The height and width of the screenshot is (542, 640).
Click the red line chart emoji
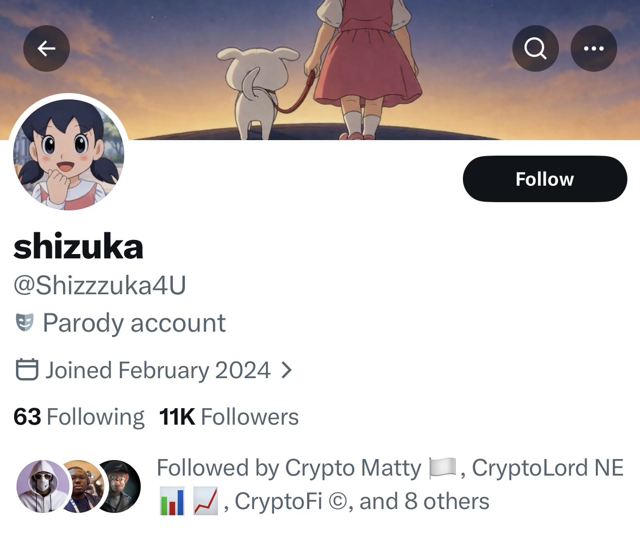[205, 502]
